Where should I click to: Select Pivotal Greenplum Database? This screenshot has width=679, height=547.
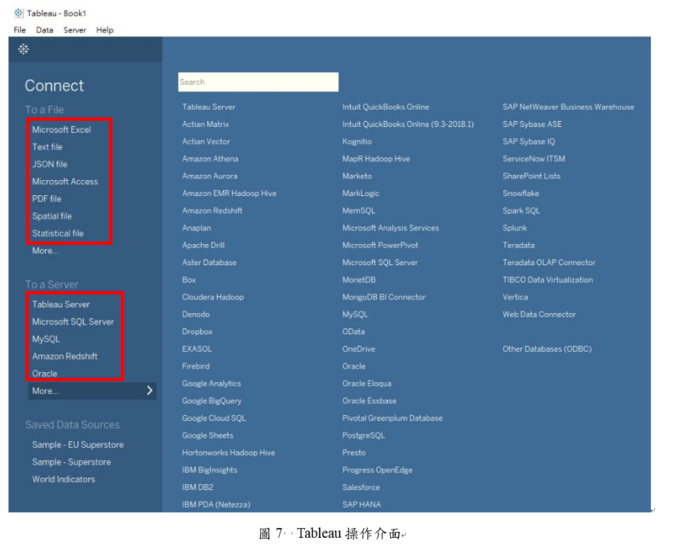click(392, 418)
